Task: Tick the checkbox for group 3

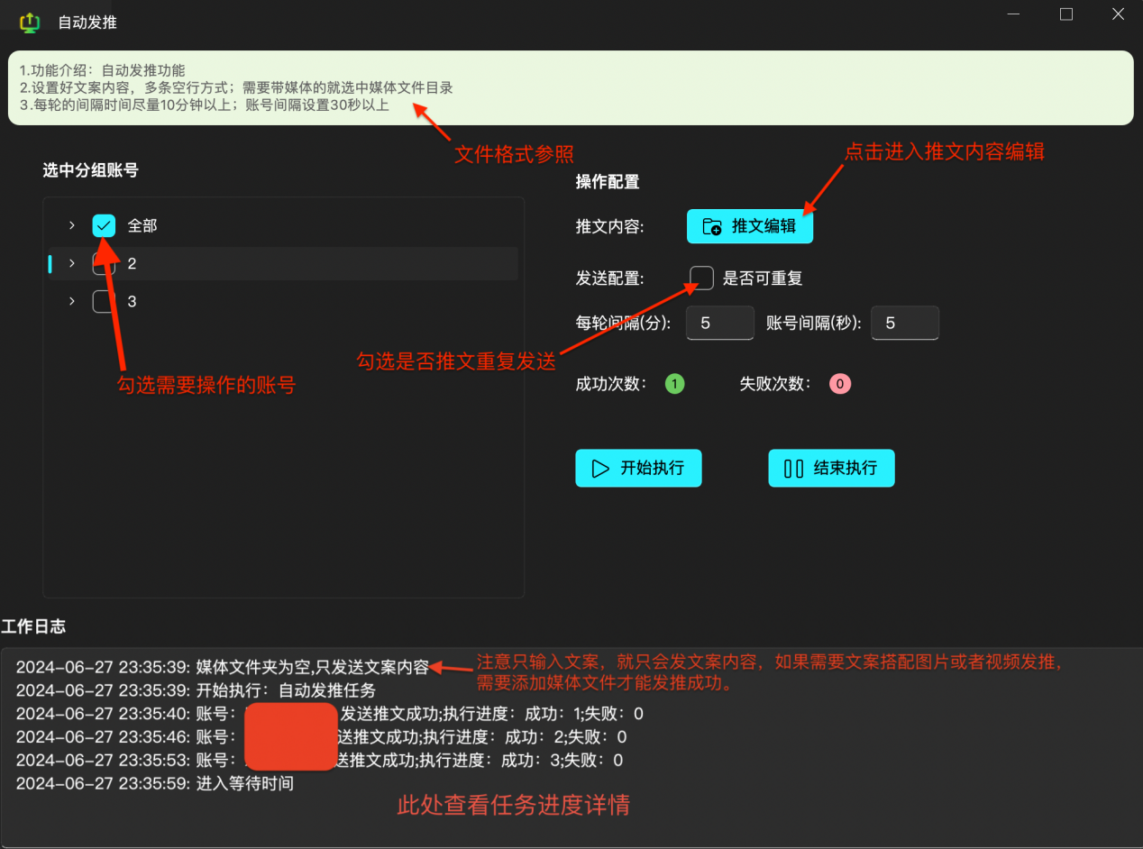Action: point(104,302)
